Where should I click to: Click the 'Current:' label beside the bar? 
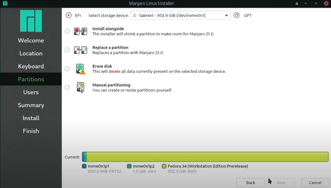[x=72, y=157]
